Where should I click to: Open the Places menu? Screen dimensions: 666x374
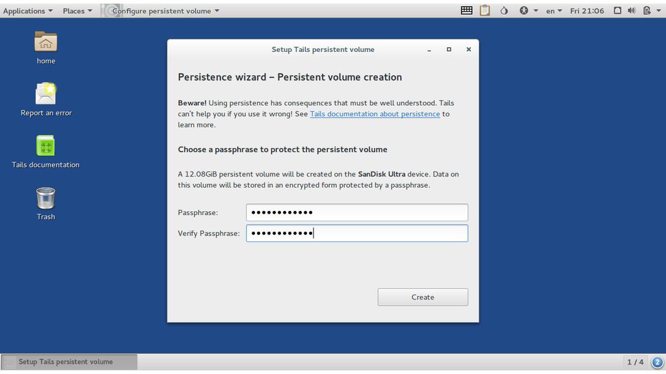tap(77, 10)
